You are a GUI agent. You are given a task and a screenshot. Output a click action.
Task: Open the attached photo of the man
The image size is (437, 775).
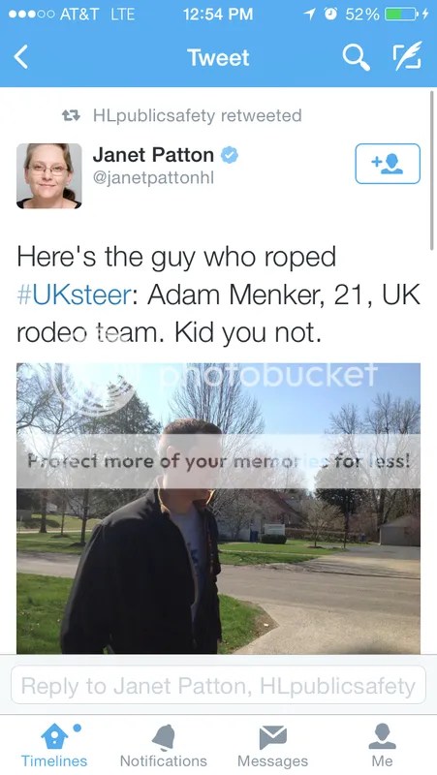click(x=219, y=509)
